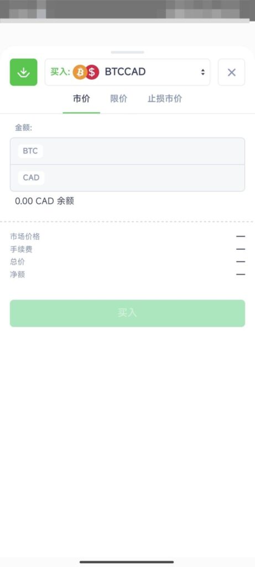Switch to the 市价 tab
Screen dimensions: 255x567
81,99
